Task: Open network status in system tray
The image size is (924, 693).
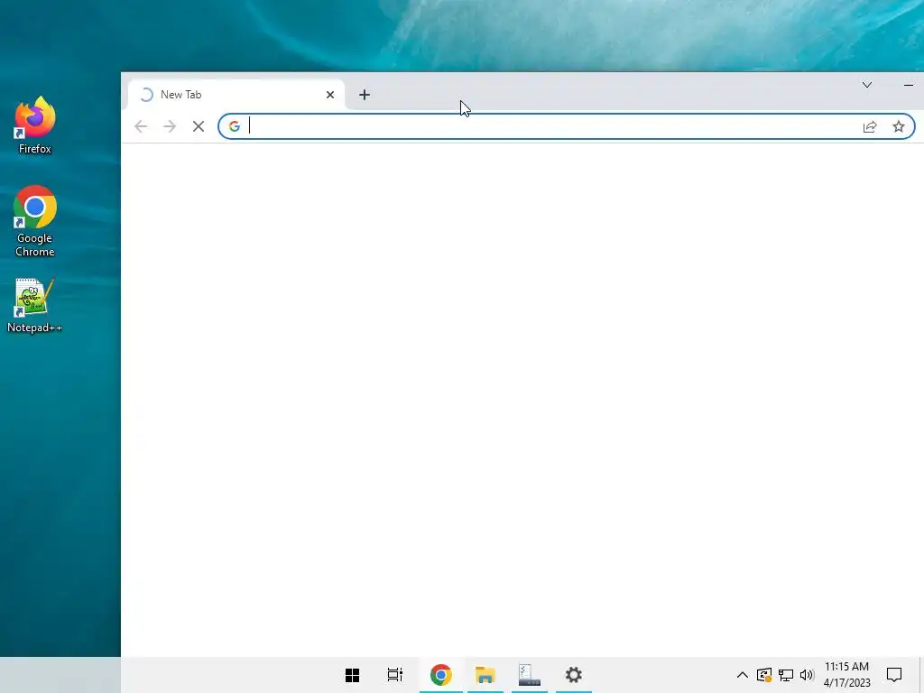Action: (786, 675)
